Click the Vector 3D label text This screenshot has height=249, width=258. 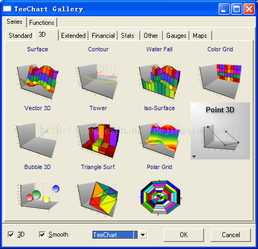[38, 108]
